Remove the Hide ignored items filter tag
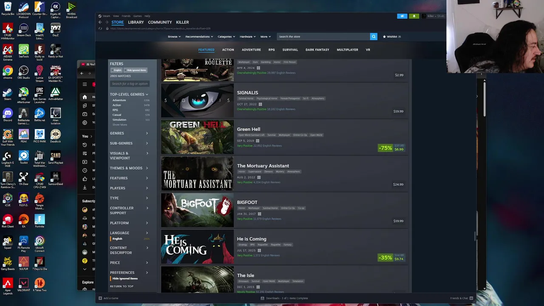 (x=136, y=70)
